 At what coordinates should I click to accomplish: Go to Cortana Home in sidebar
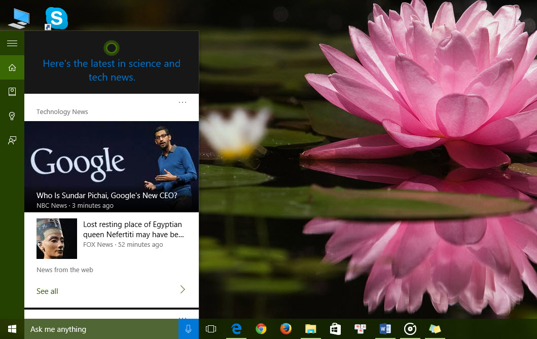pyautogui.click(x=12, y=68)
